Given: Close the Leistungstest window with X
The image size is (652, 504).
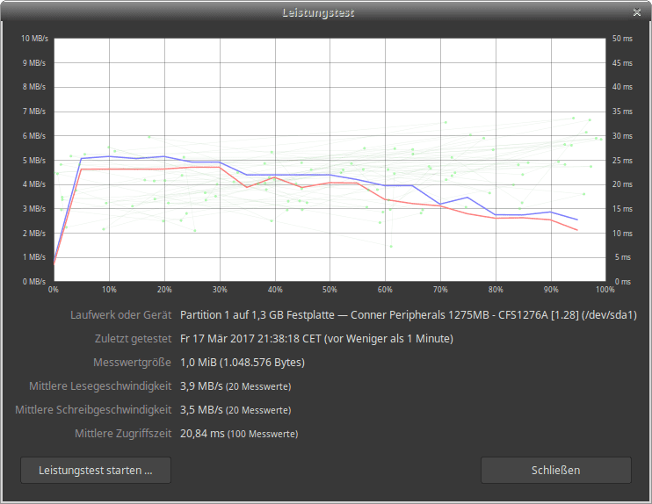Looking at the screenshot, I should 636,12.
